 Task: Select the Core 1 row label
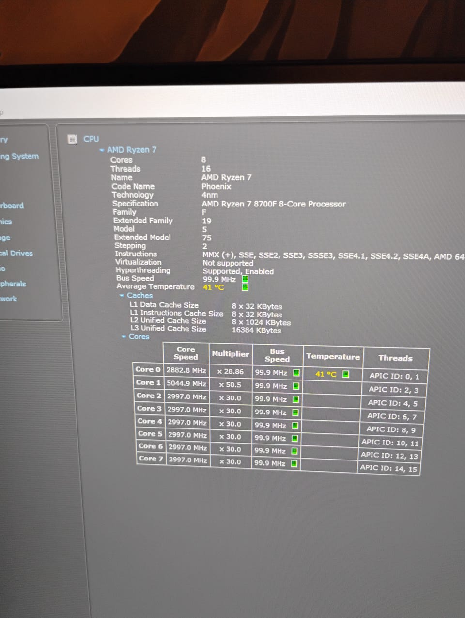point(148,382)
